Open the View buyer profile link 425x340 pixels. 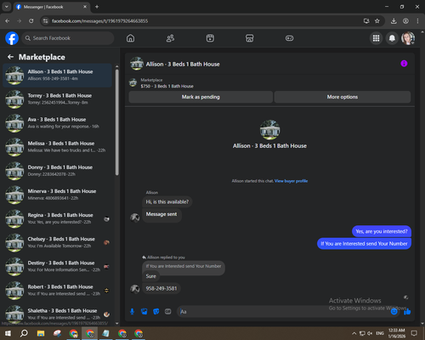291,181
